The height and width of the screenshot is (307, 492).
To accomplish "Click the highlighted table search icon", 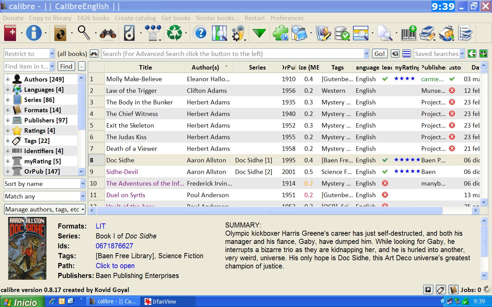I will pos(361,33).
